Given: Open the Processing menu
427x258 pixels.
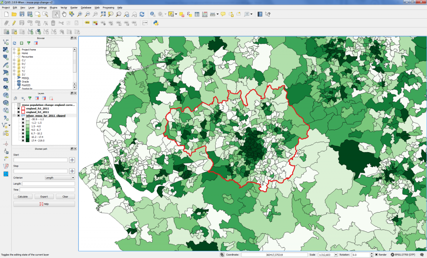Looking at the screenshot, I should click(108, 8).
